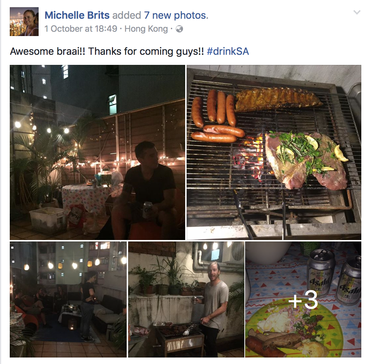Open the rooftop lounge with hanging lights photo
Image resolution: width=366 pixels, height=364 pixels.
tap(68, 299)
